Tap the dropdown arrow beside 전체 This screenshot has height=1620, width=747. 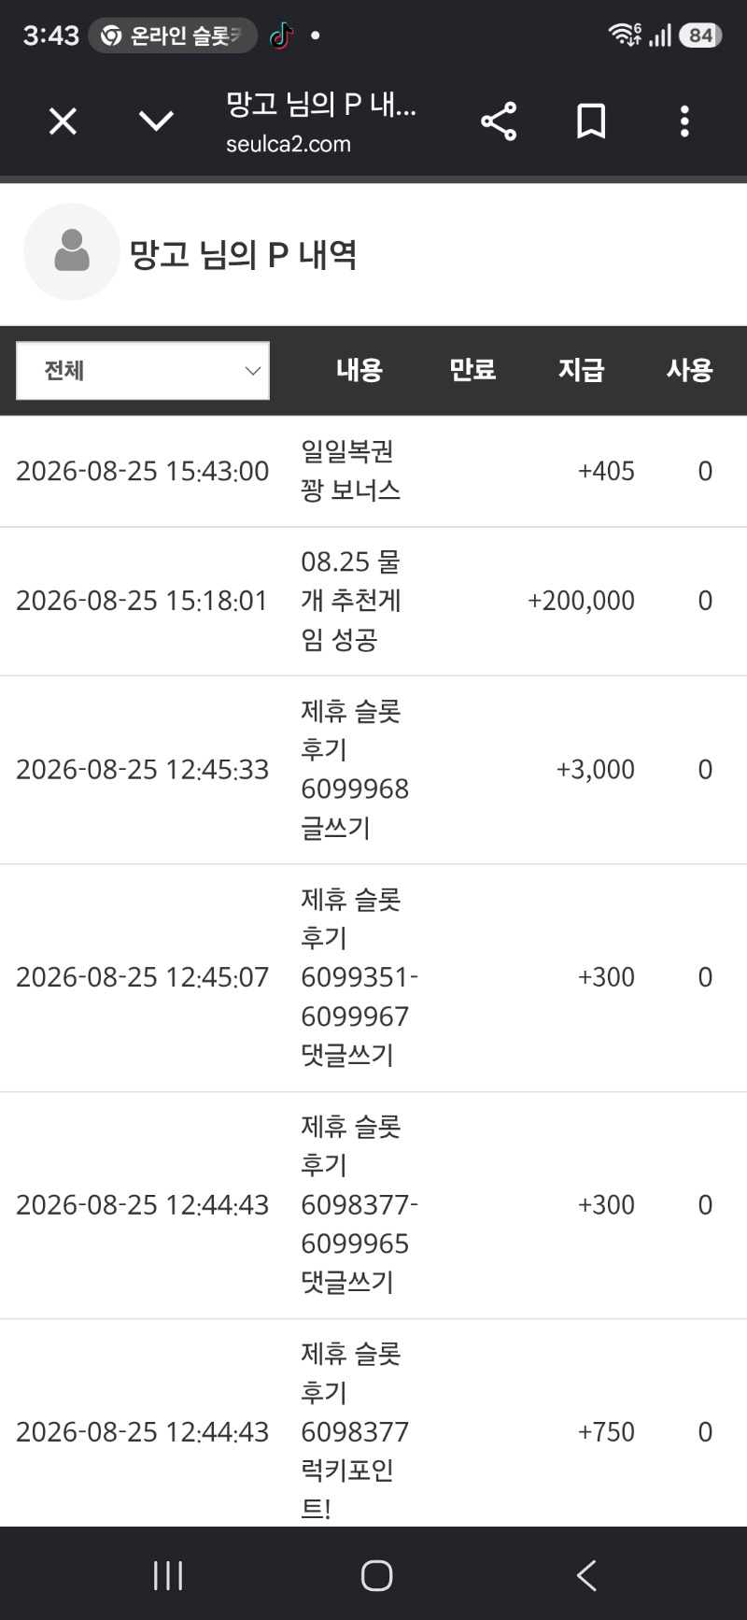point(252,371)
